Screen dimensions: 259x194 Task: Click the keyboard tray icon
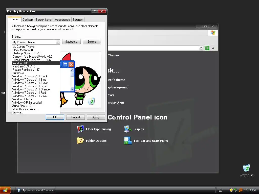pos(220,190)
